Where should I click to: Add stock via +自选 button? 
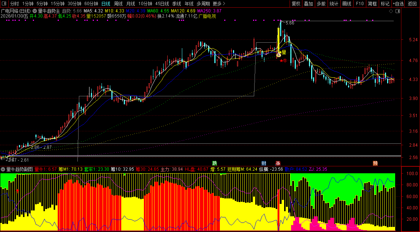(398, 4)
